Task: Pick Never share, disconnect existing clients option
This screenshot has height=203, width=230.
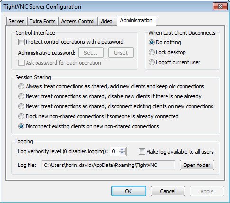Action: coord(21,106)
